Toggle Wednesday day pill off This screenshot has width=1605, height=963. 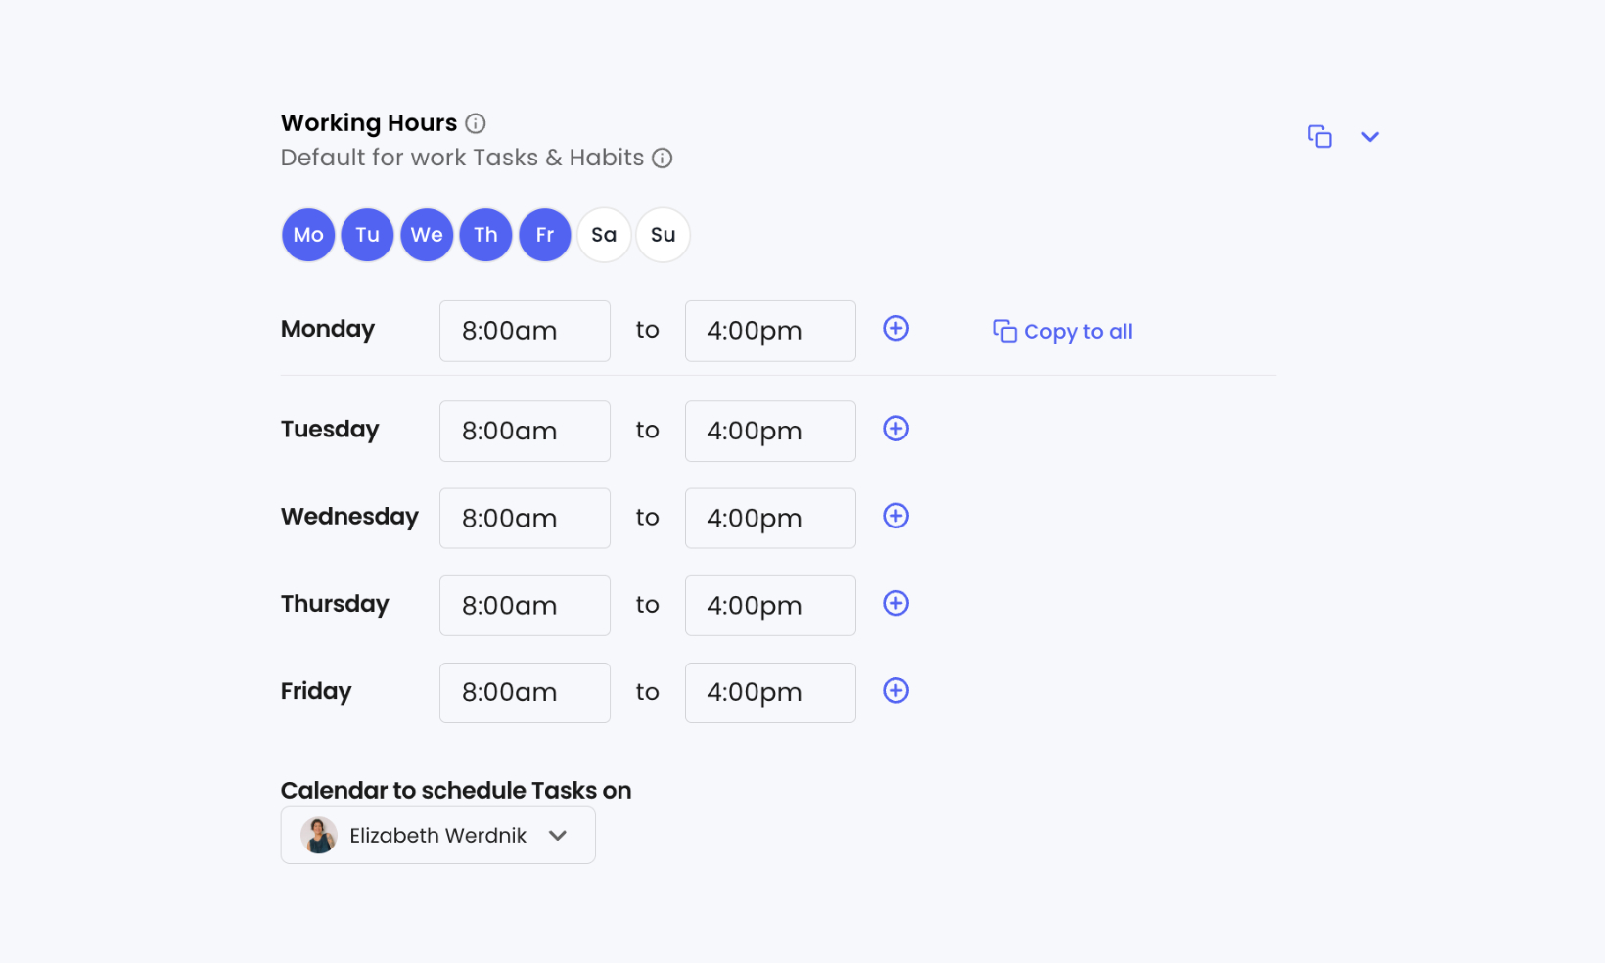pos(427,235)
